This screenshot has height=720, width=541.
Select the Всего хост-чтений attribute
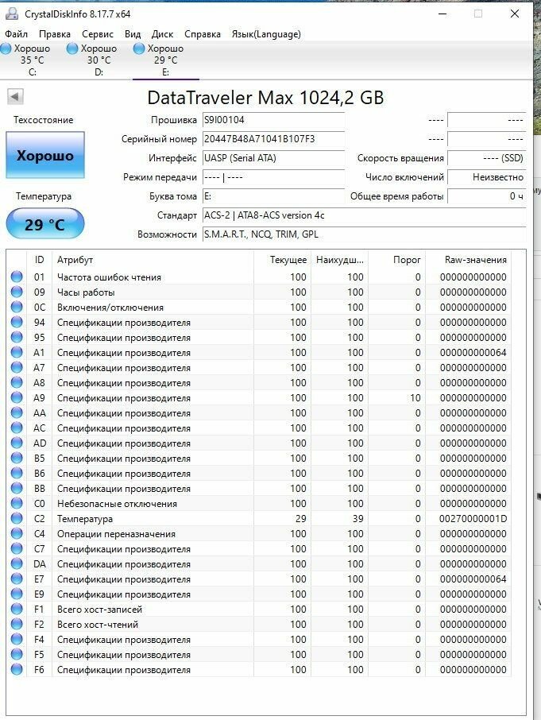[98, 625]
